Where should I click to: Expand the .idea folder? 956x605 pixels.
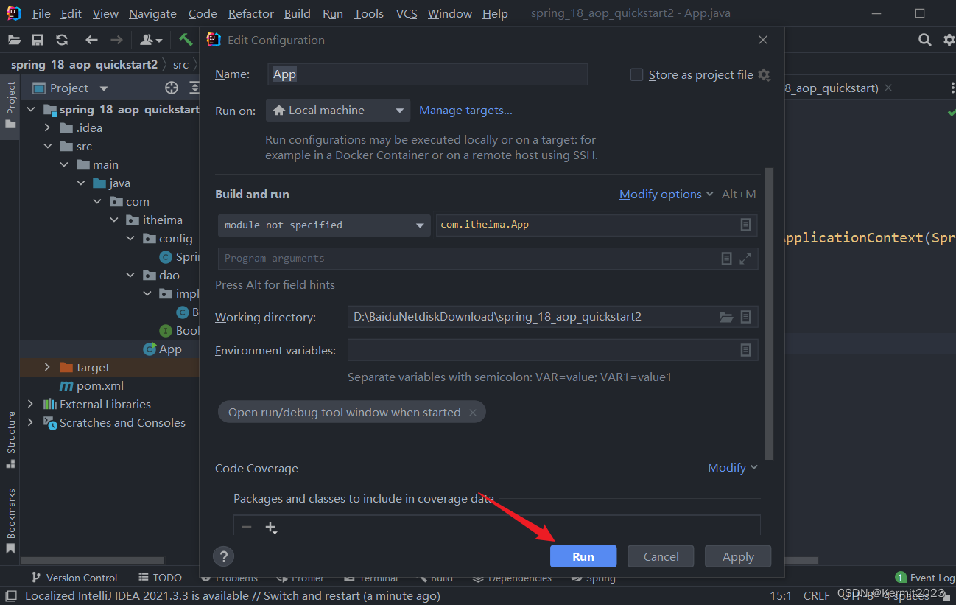click(48, 128)
